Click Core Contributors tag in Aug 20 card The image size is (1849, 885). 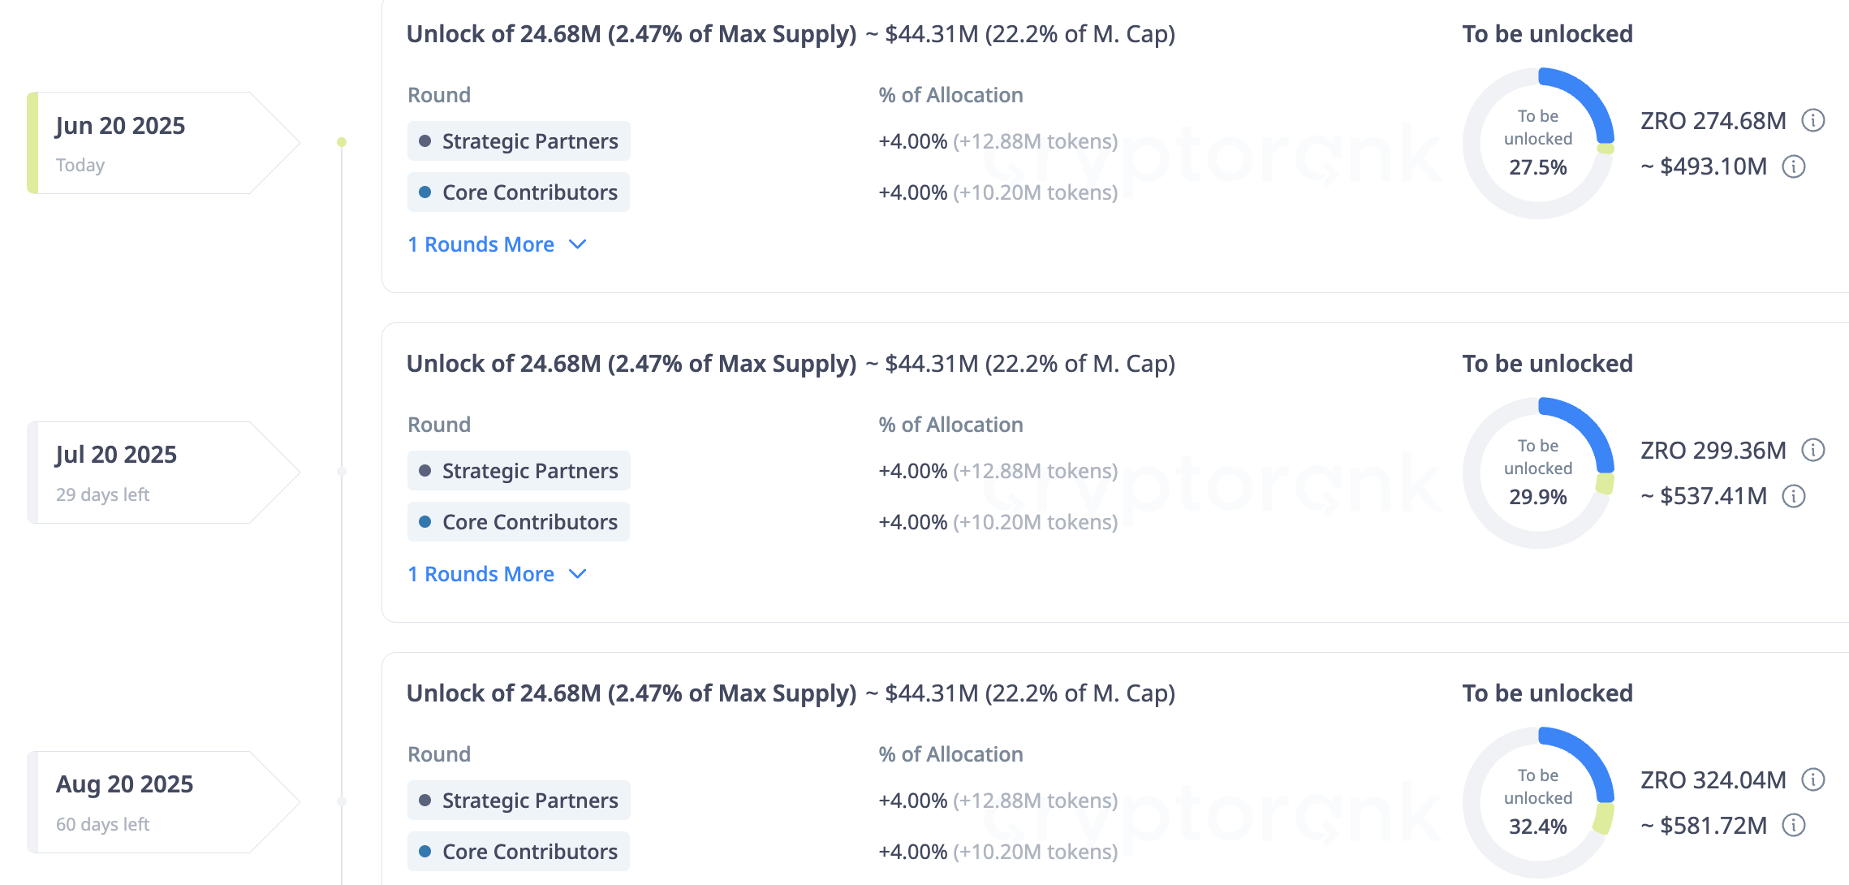(519, 852)
